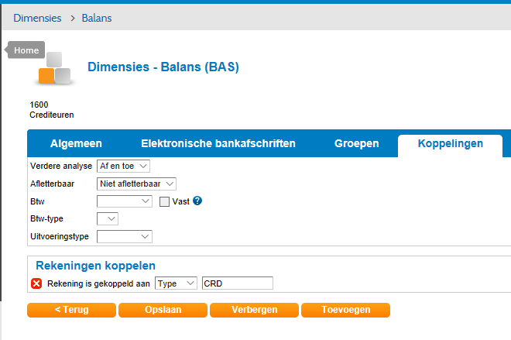Viewport: 511px width, 340px height.
Task: Open the Btw dropdown list
Action: point(125,201)
